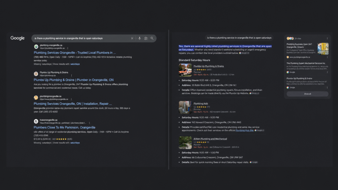Follow the Plumbing Hub Site link
The height and width of the screenshot is (190, 338).
[x=245, y=130]
